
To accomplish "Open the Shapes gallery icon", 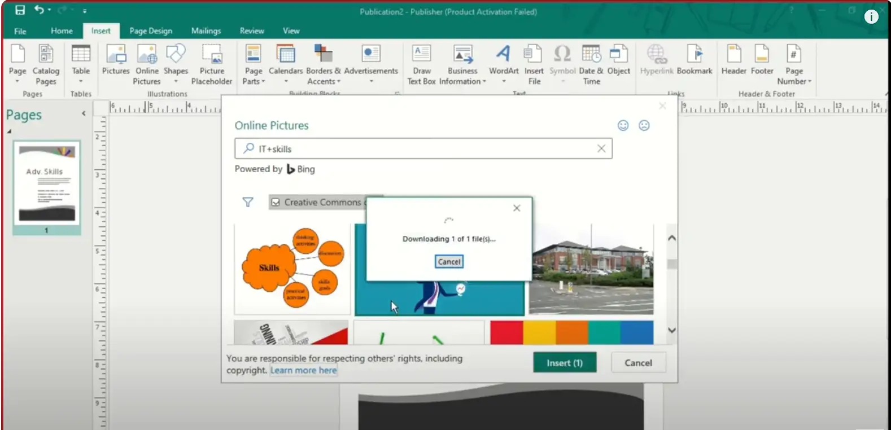I will pyautogui.click(x=176, y=54).
